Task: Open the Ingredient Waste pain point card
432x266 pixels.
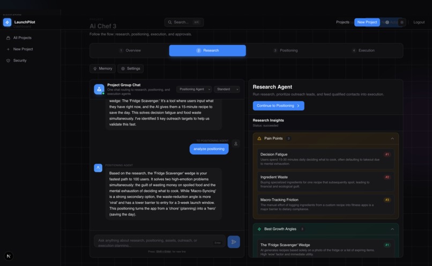Action: pyautogui.click(x=326, y=182)
